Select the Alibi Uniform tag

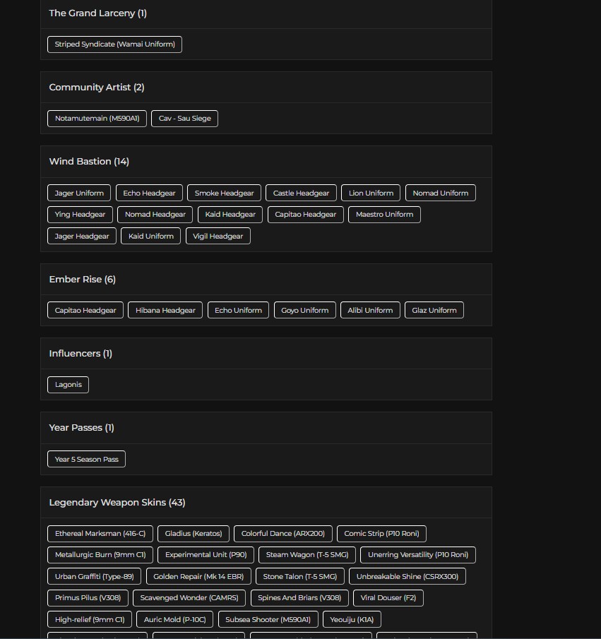[x=370, y=311]
